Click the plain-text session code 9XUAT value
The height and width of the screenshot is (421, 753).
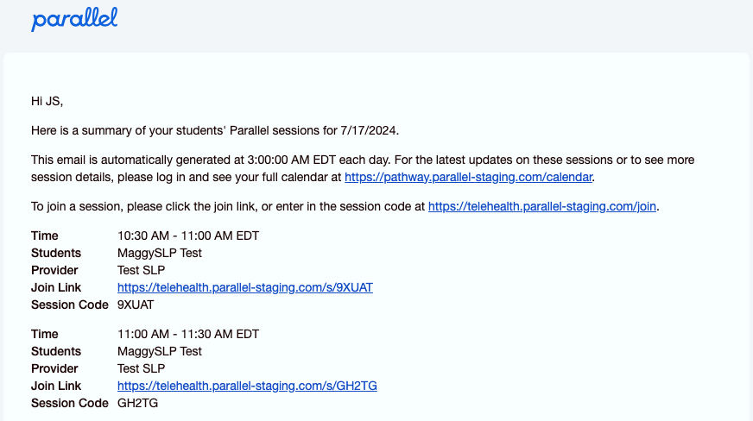(x=136, y=305)
